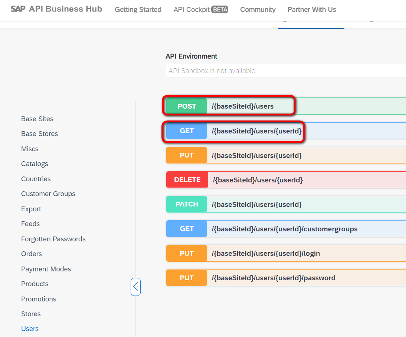Select Orders in the sidebar

pyautogui.click(x=31, y=254)
